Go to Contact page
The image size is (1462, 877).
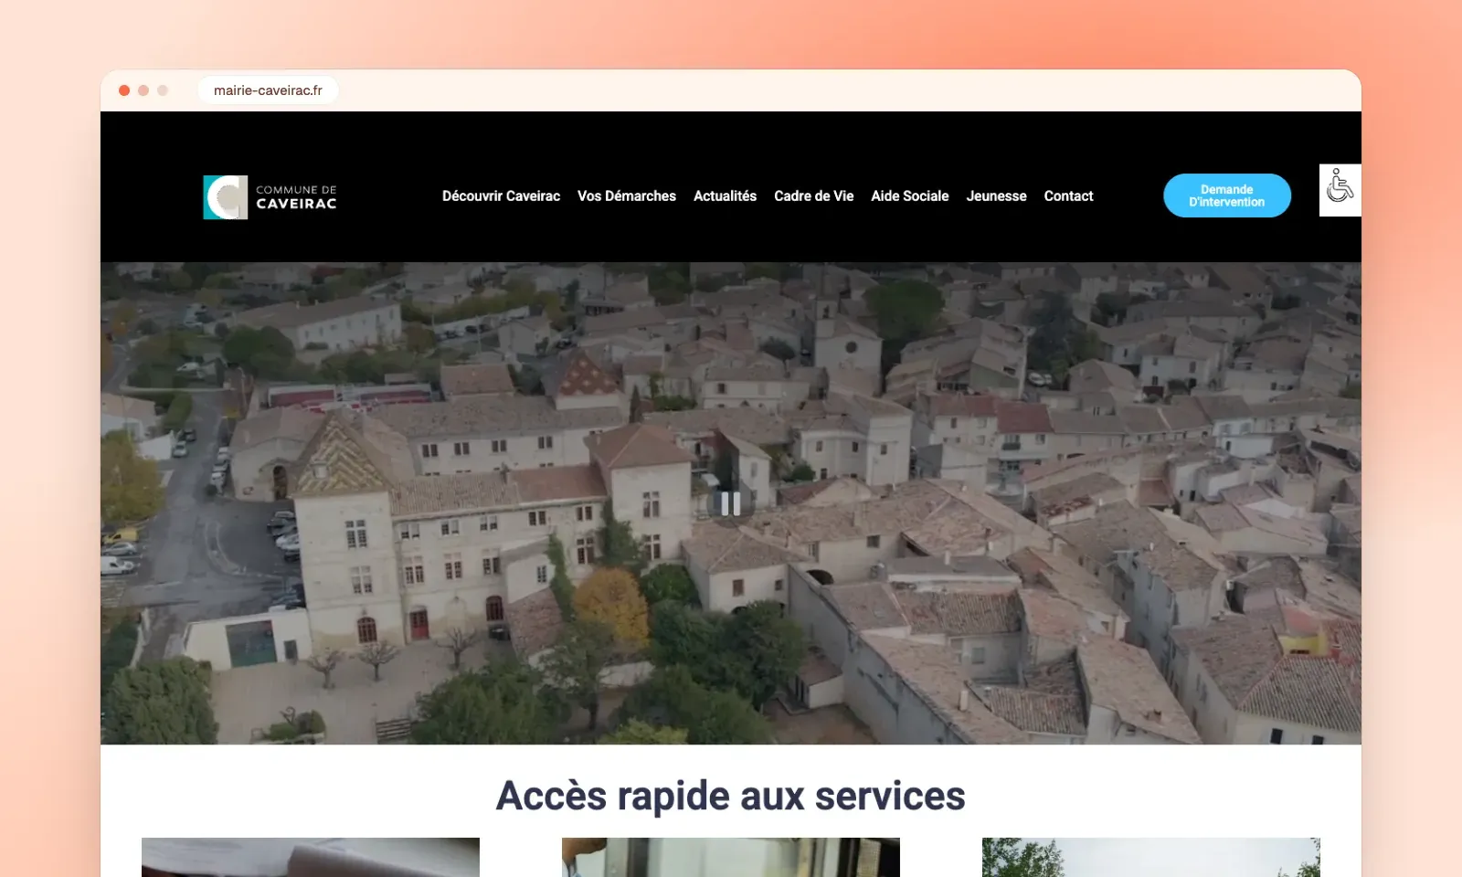click(x=1068, y=196)
